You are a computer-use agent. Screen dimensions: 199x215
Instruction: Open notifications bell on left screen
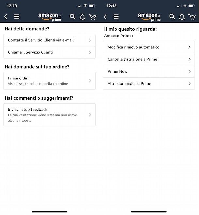tap(83, 17)
